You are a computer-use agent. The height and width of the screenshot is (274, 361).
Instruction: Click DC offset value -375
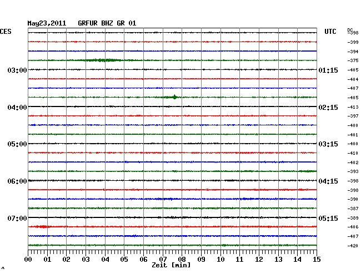tap(353, 60)
